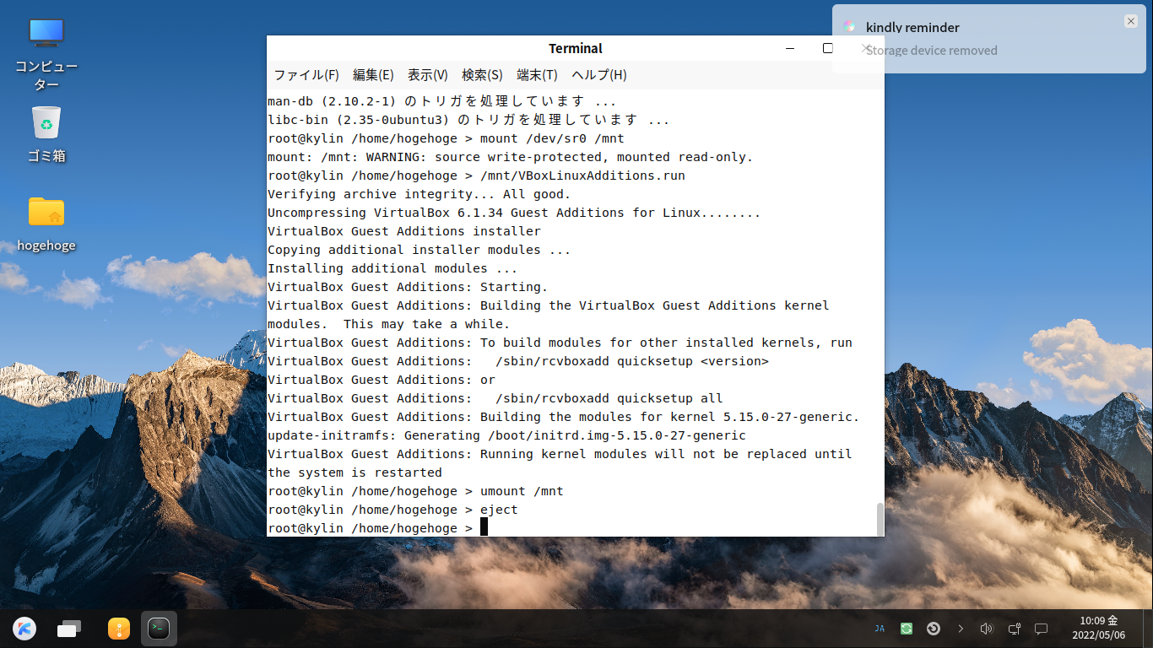
Task: Open the 端末(T) menu
Action: pos(537,75)
